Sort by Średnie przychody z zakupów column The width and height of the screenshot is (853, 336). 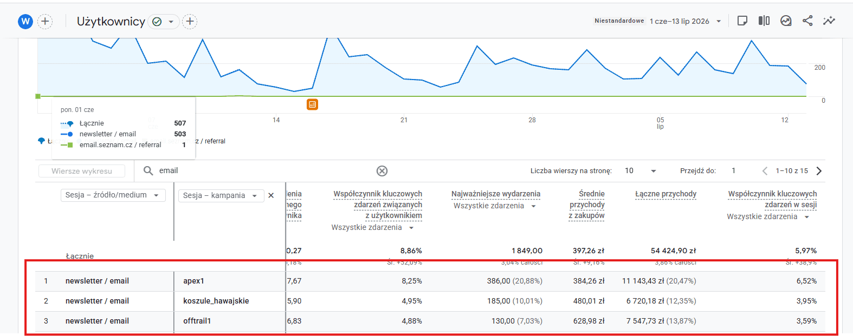[x=587, y=205]
